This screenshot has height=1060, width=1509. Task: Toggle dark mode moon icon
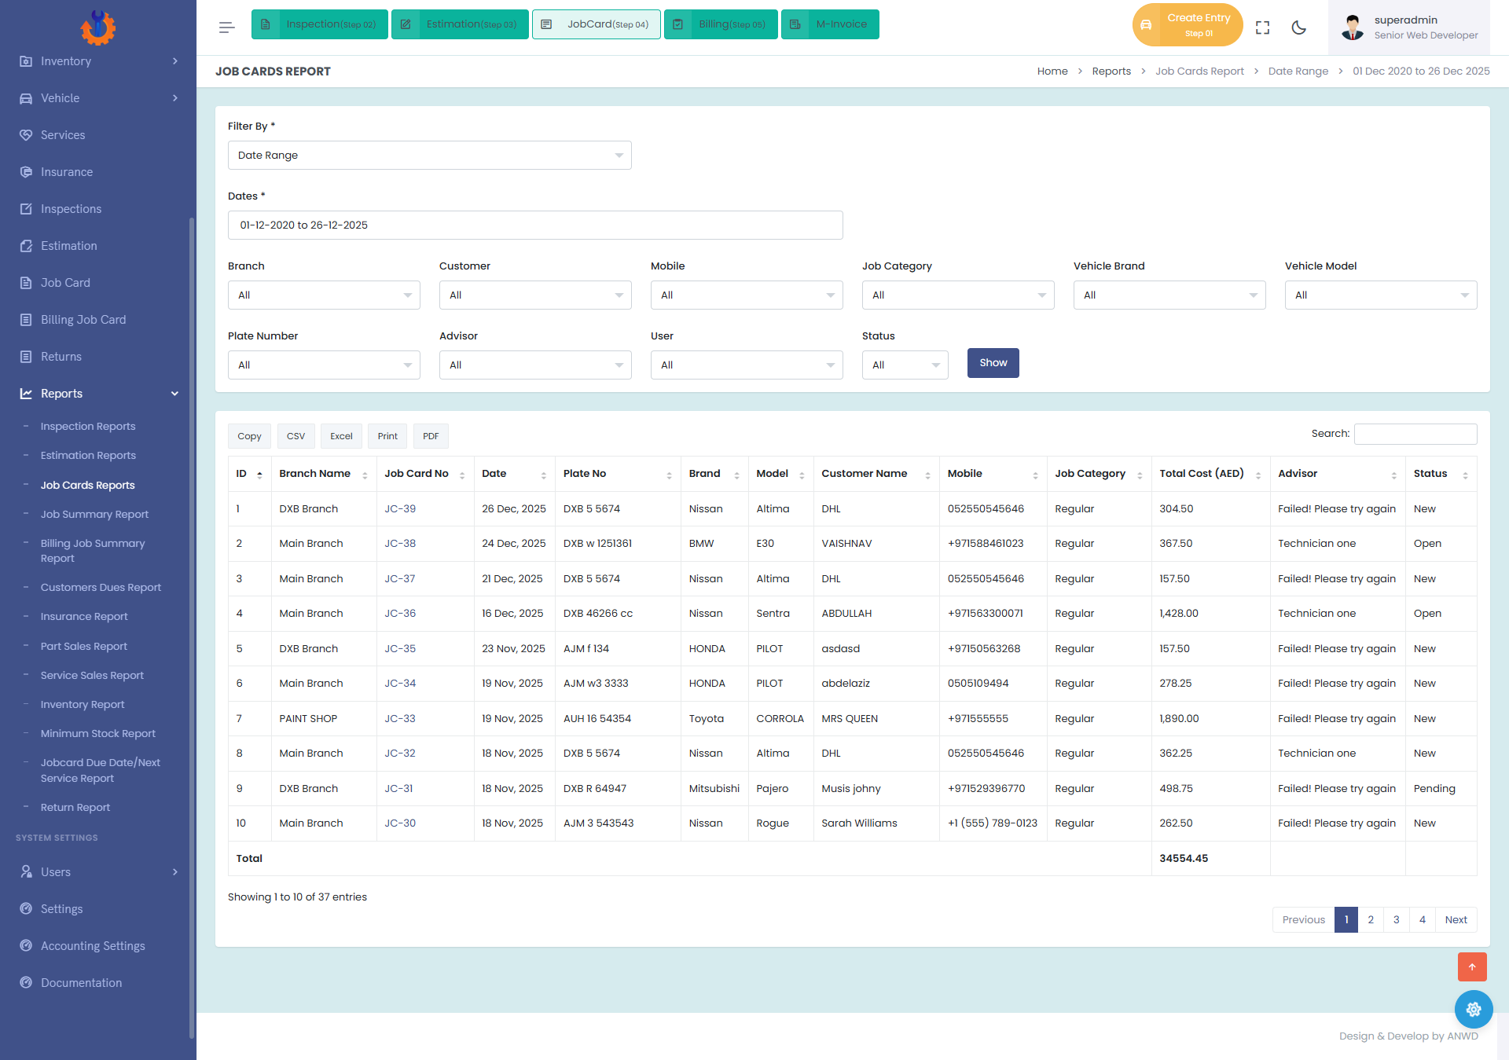(x=1298, y=28)
